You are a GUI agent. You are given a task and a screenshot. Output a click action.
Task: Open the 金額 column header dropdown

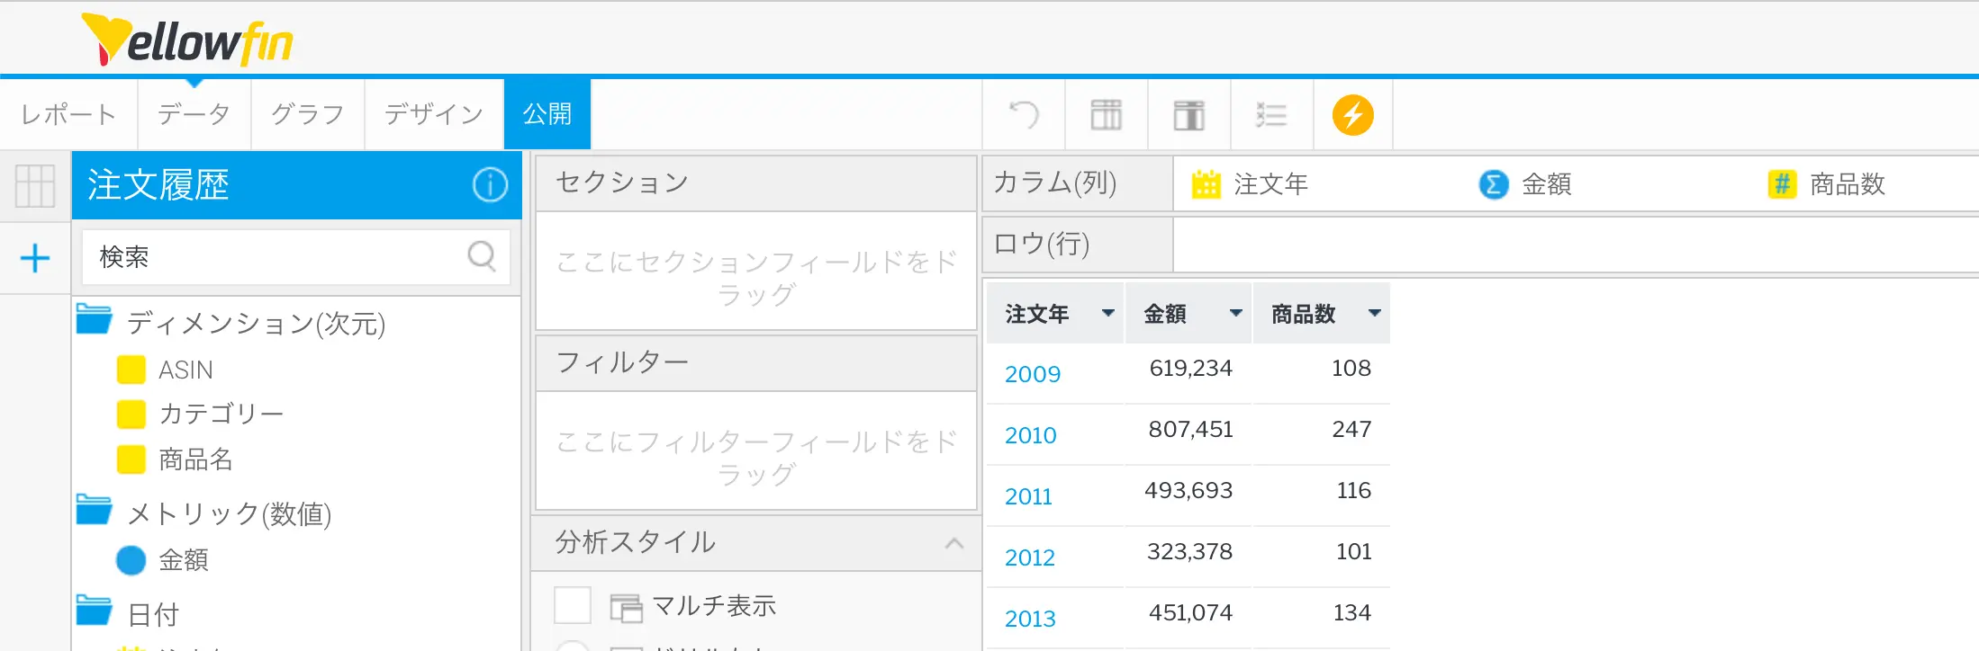coord(1235,314)
